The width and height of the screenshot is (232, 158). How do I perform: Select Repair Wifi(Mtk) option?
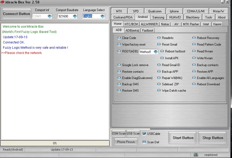click(x=159, y=78)
